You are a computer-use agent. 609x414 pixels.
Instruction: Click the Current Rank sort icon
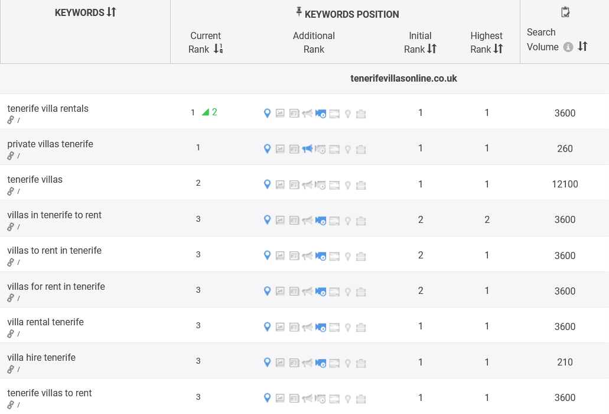[x=218, y=49]
